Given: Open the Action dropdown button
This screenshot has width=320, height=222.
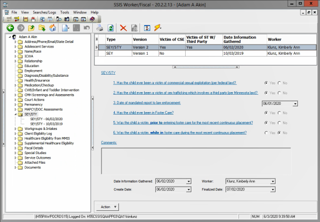Looking at the screenshot, I should 108,207.
